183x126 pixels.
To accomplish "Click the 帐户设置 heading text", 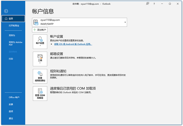I will (57, 36).
